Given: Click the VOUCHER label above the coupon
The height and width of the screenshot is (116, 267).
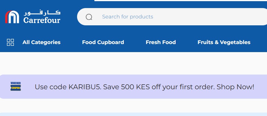Looking at the screenshot, I should click(x=16, y=83).
